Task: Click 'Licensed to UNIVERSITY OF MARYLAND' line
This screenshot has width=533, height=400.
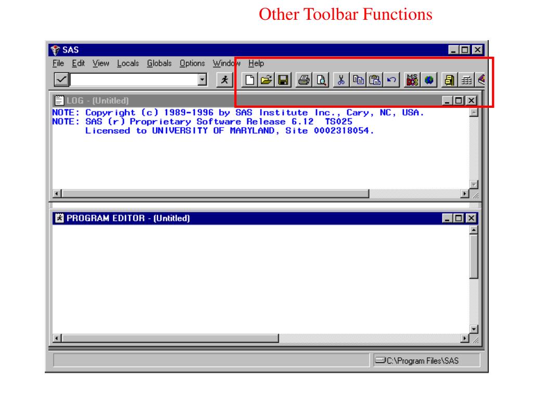Action: coord(230,131)
